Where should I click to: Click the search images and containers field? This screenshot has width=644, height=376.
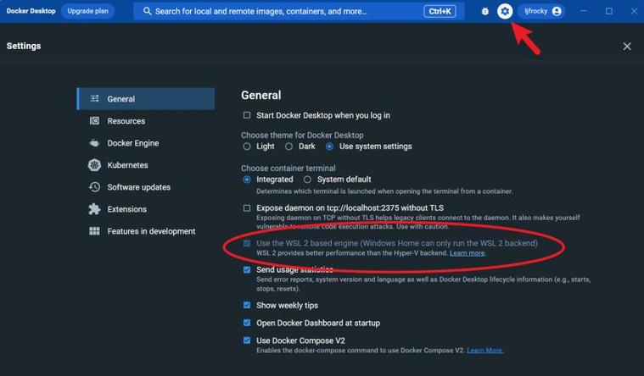tap(299, 11)
